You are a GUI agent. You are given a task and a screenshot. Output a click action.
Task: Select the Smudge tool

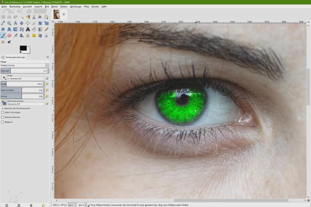point(3,42)
